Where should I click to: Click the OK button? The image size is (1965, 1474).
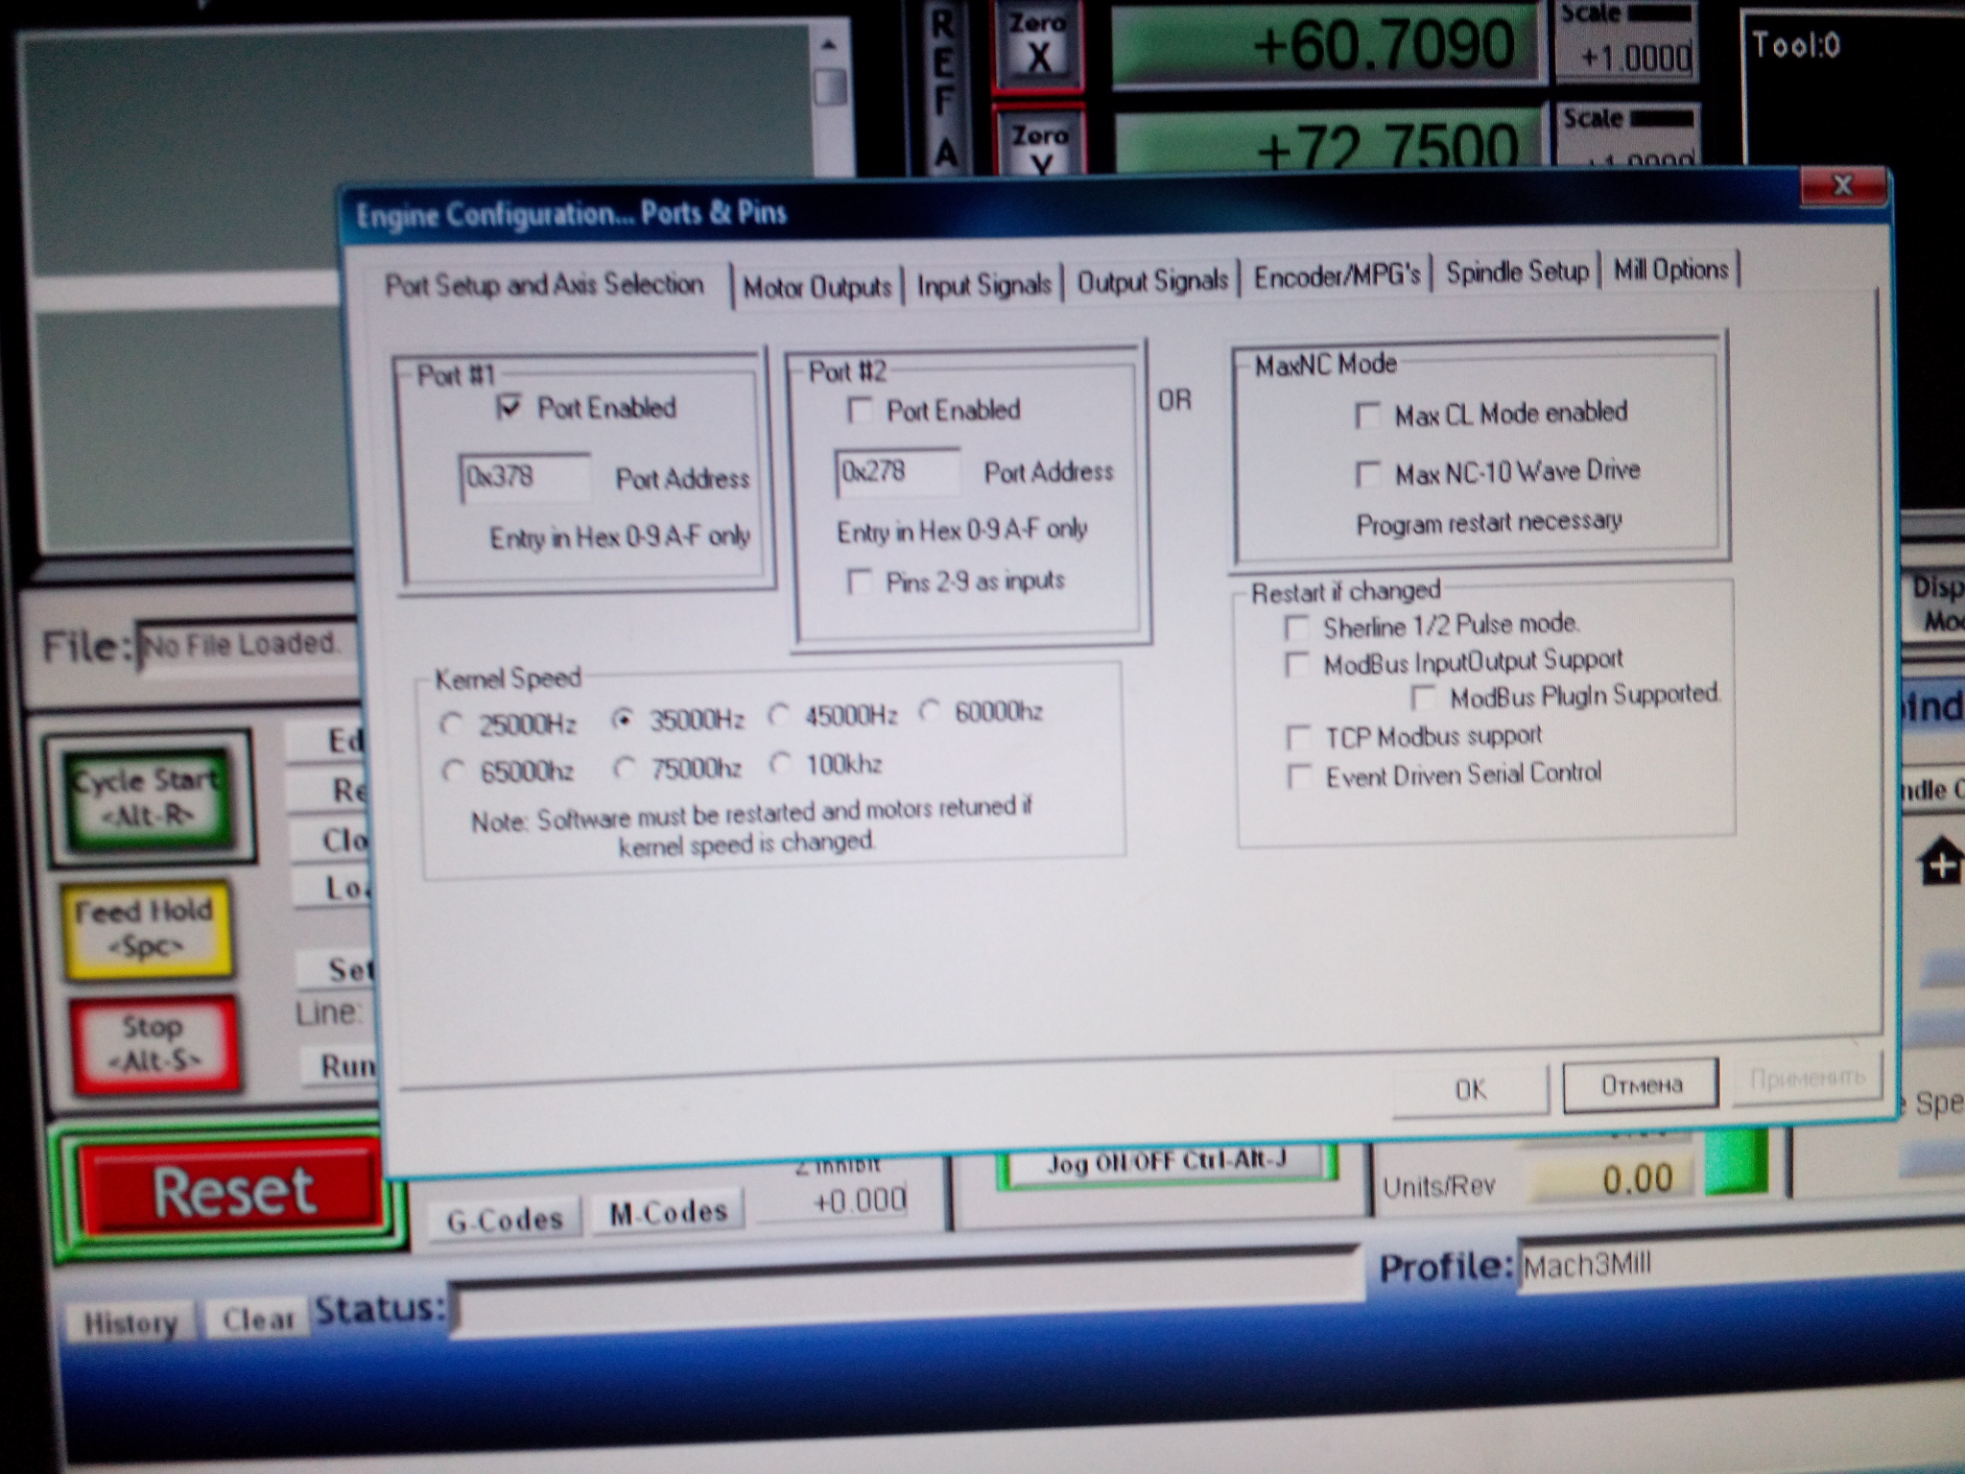pyautogui.click(x=1469, y=1090)
